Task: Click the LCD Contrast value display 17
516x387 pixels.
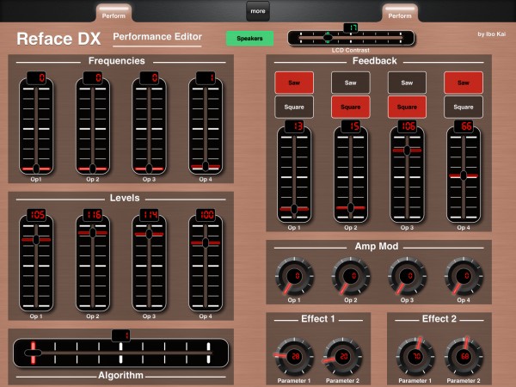Action: [351, 28]
